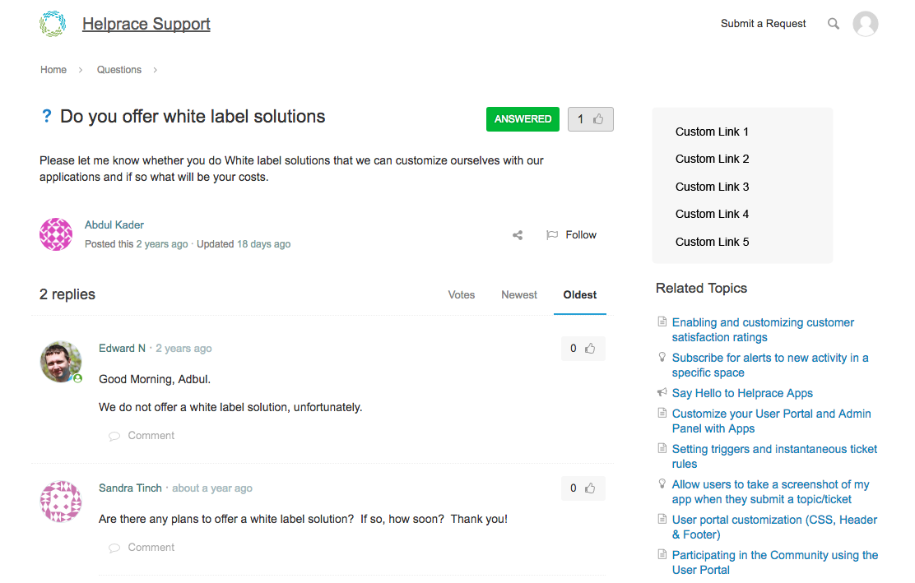Image resolution: width=915 pixels, height=583 pixels.
Task: Like Edward N's reply with thumbs-up
Action: coord(583,349)
